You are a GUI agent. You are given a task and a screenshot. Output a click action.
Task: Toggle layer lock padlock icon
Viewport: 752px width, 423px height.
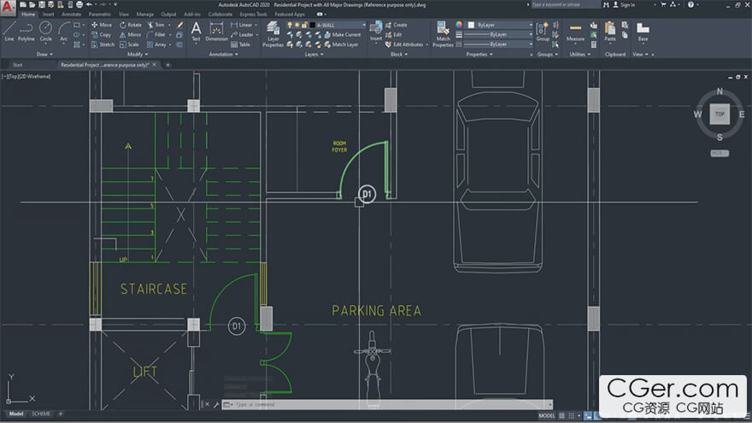click(304, 25)
